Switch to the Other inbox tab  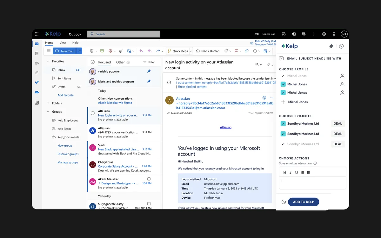[x=123, y=62]
